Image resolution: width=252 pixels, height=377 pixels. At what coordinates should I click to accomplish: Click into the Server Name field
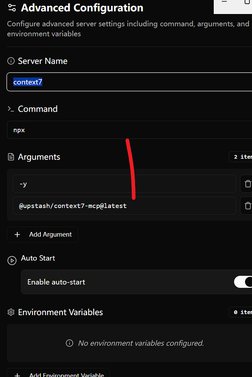tap(129, 82)
